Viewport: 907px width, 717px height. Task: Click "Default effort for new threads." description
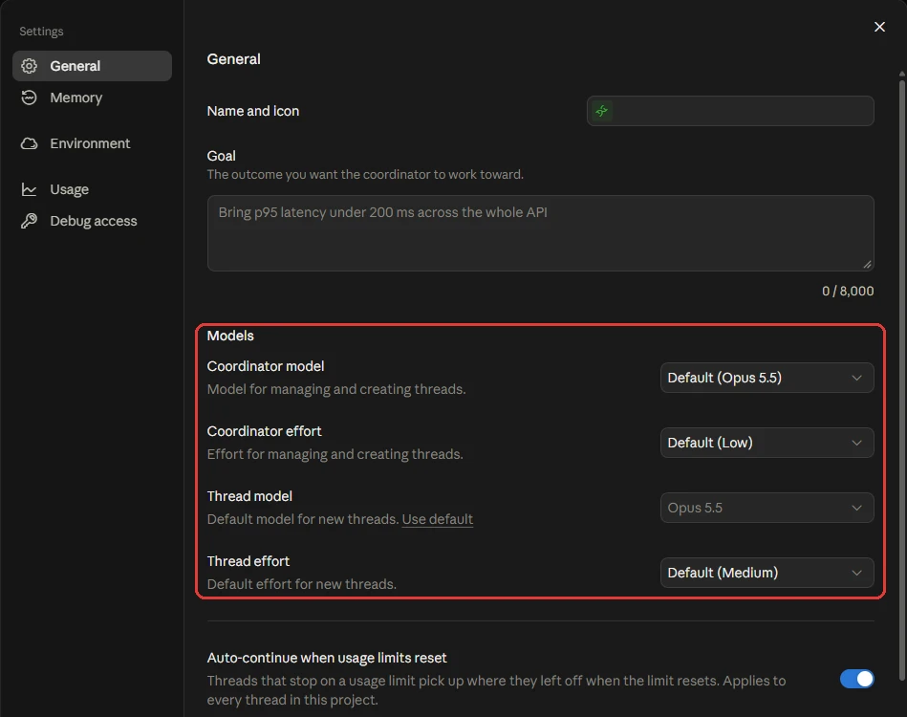pyautogui.click(x=301, y=584)
